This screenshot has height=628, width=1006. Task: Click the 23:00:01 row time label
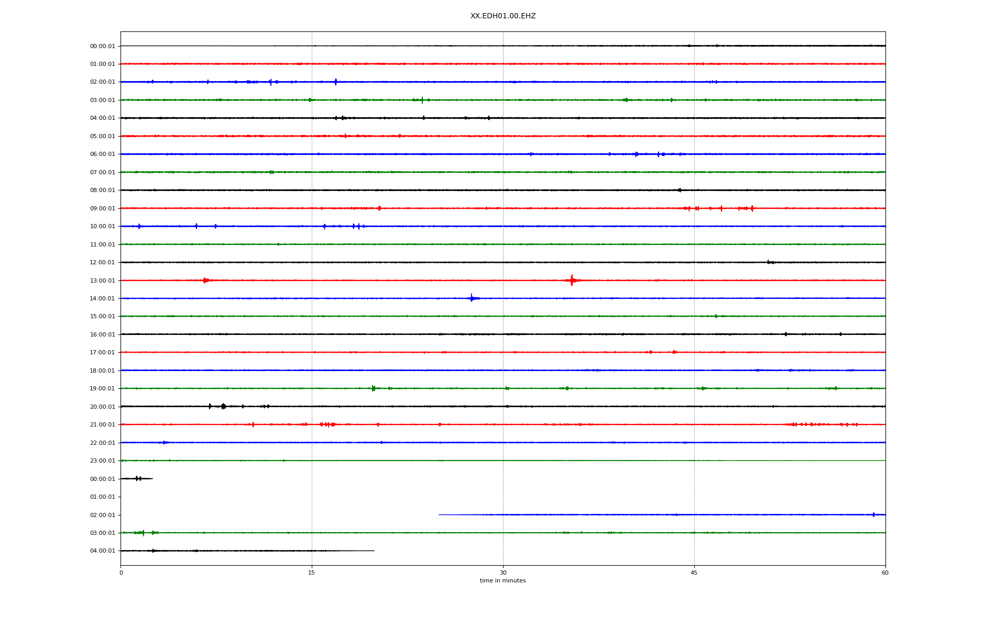102,461
